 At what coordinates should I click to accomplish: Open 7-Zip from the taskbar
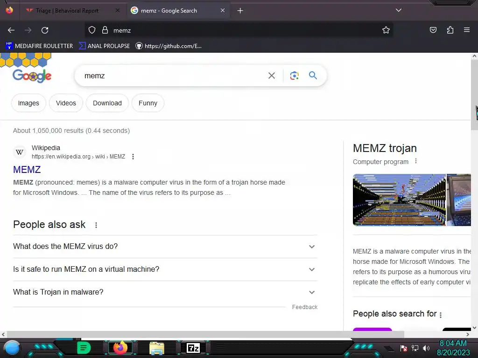click(193, 348)
